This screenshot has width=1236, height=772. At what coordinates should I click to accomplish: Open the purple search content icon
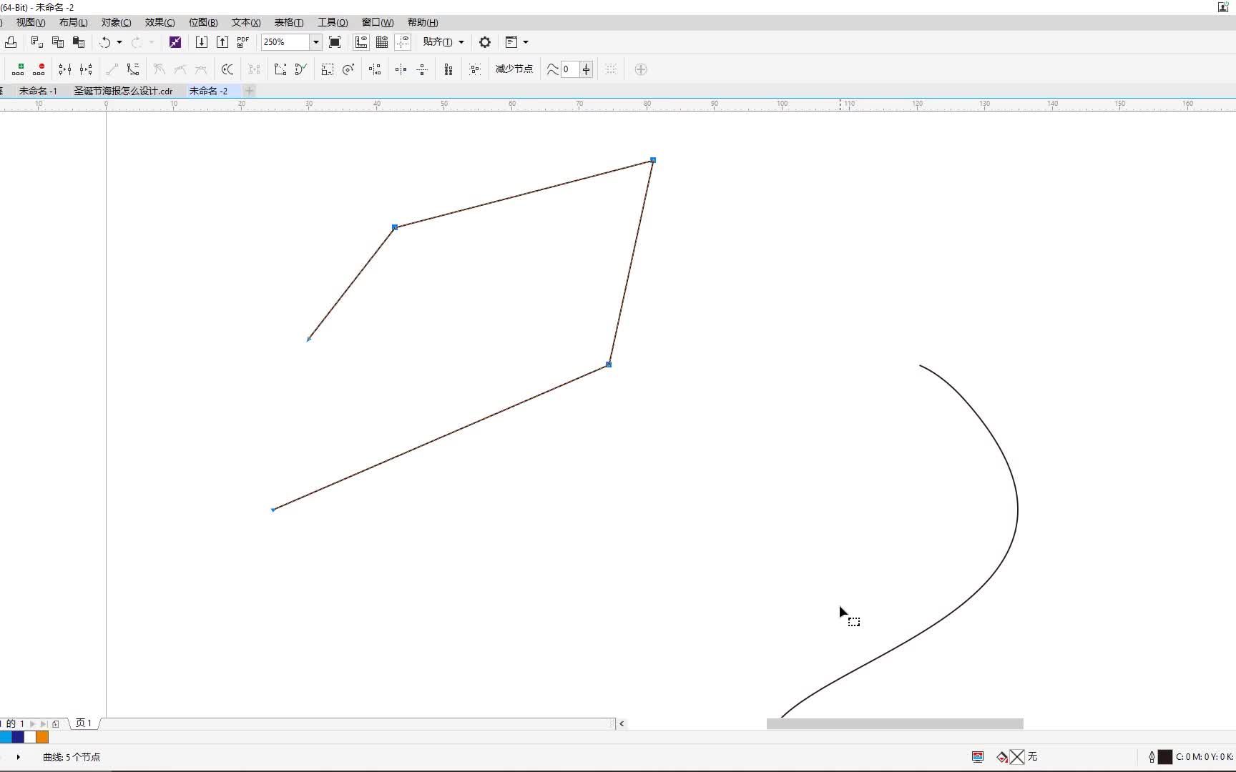click(x=175, y=42)
